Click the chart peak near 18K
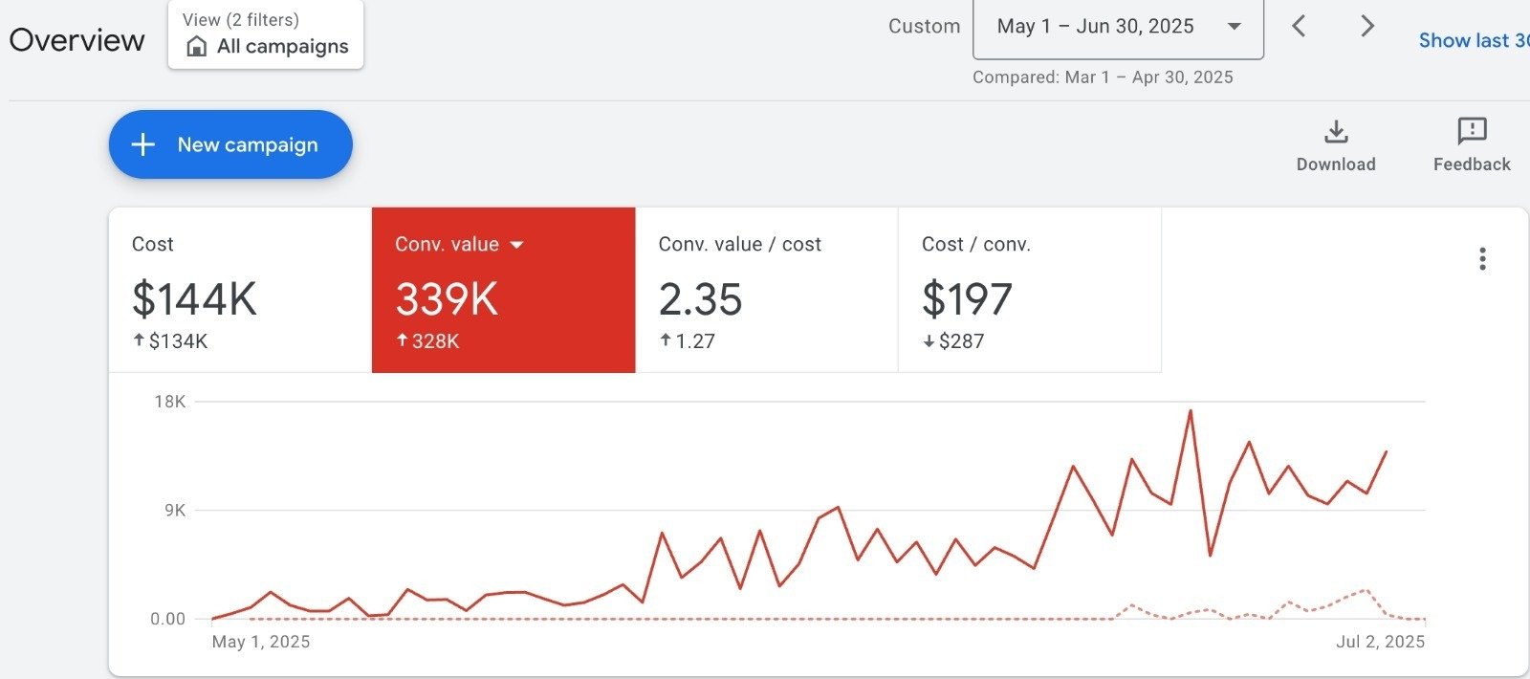1530x679 pixels. (x=1191, y=411)
